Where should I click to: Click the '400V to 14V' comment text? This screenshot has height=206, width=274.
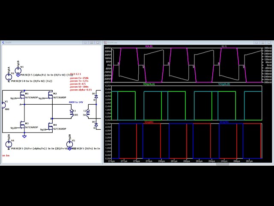[76, 102]
